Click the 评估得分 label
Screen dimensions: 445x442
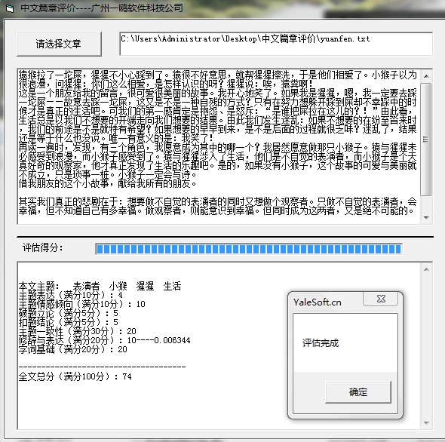[42, 248]
